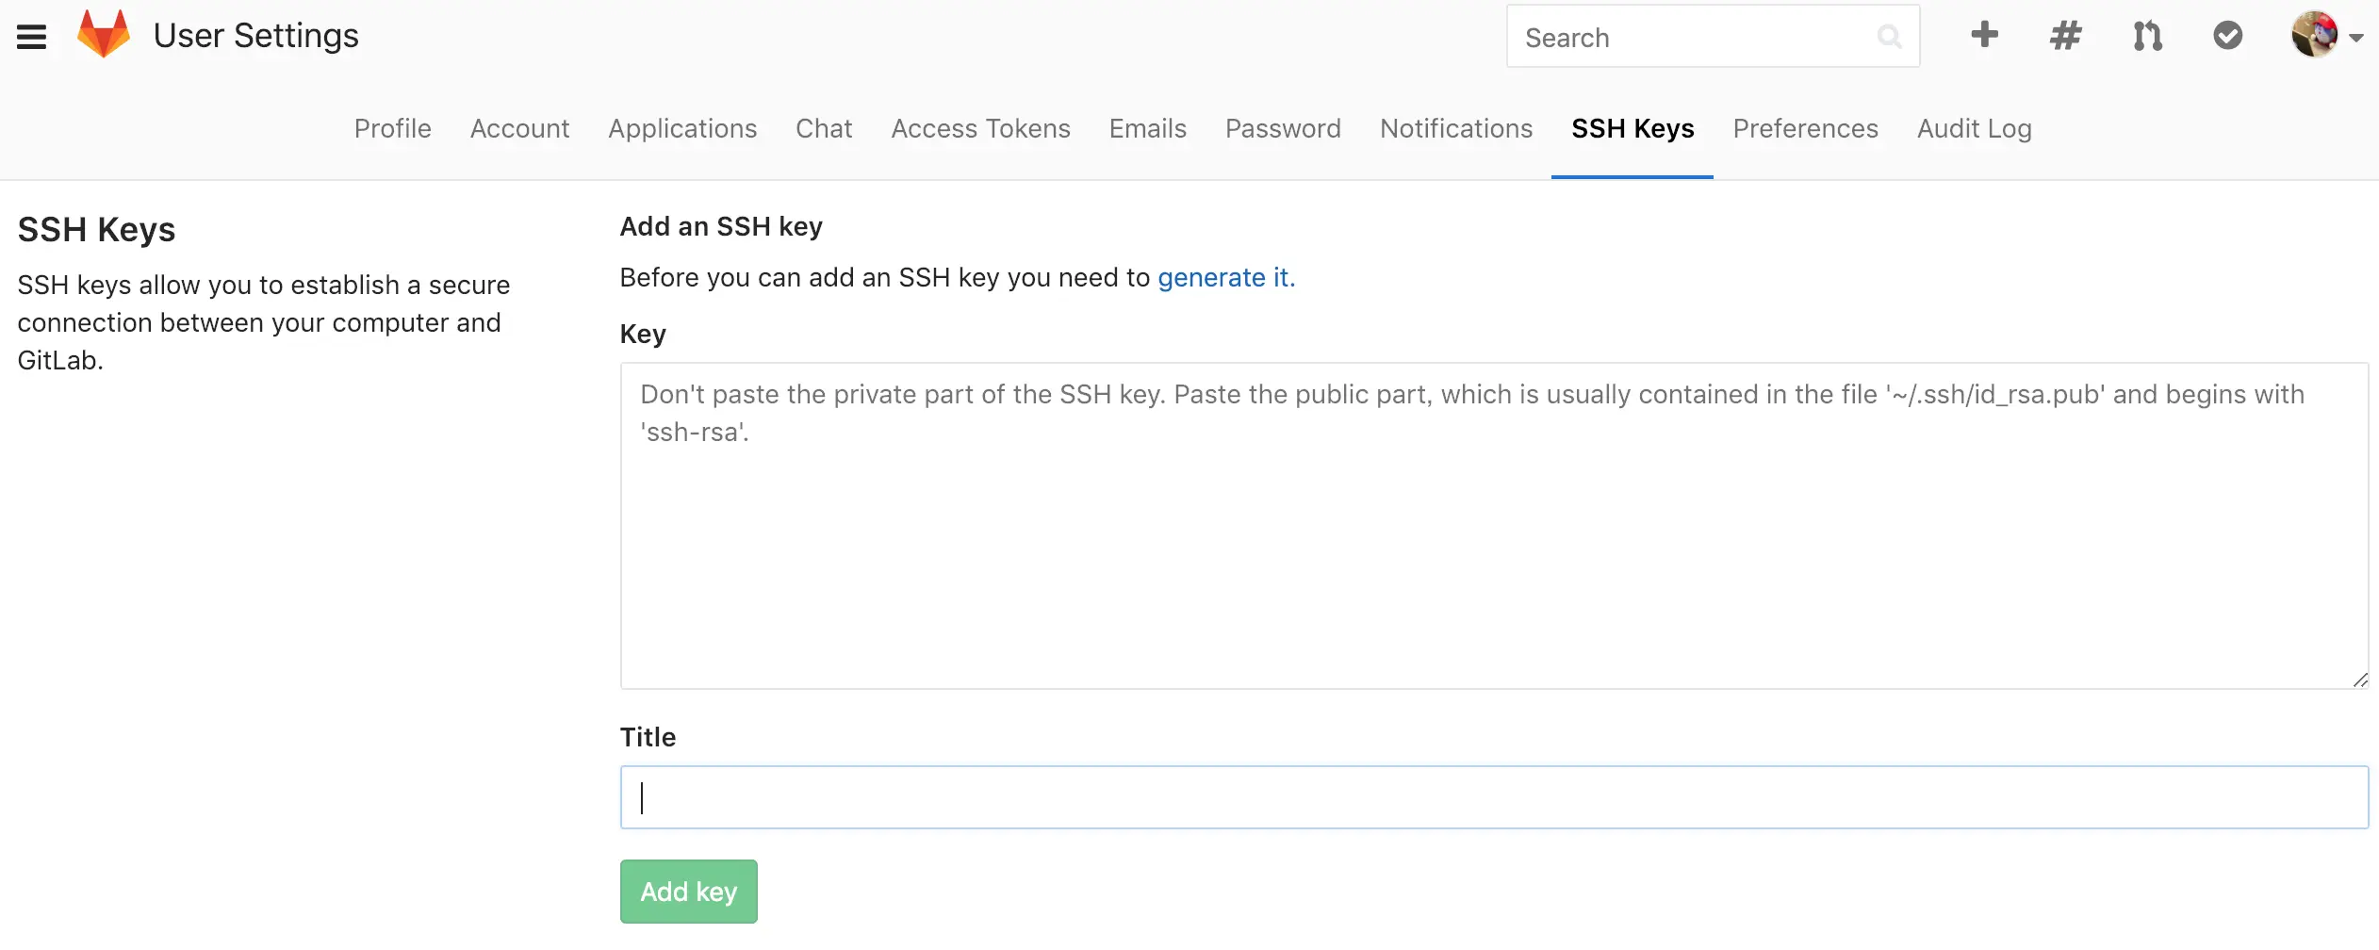Viewport: 2379px width, 950px height.
Task: Click the search magnifier icon
Action: click(x=1889, y=37)
